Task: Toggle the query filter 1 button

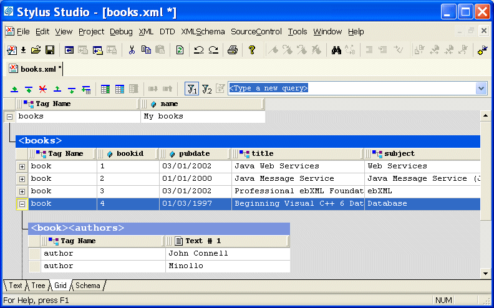Action: click(x=191, y=89)
